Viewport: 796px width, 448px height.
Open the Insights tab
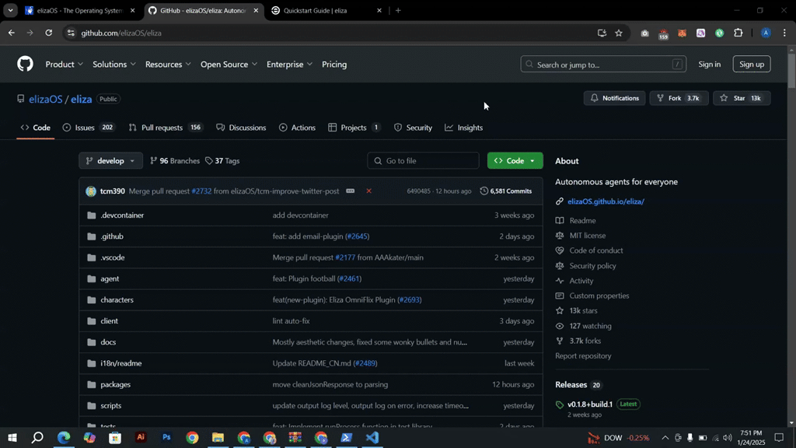464,128
